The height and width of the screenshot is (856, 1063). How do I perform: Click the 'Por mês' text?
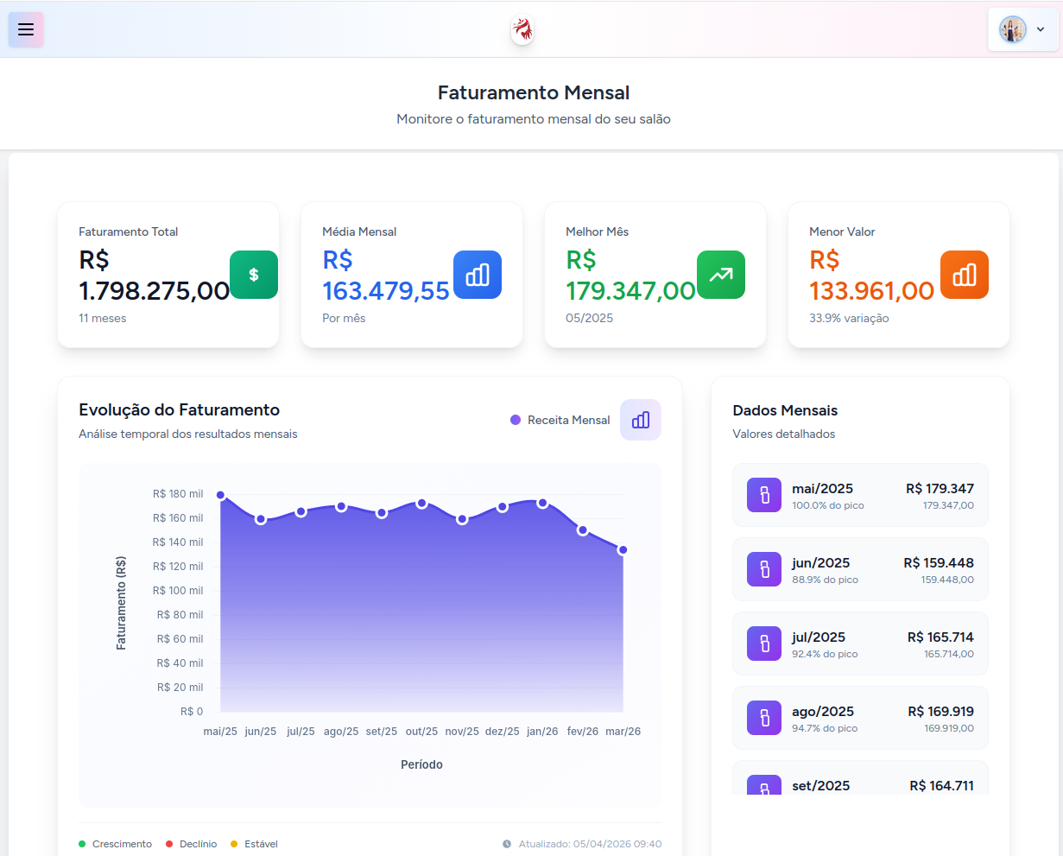(x=344, y=318)
